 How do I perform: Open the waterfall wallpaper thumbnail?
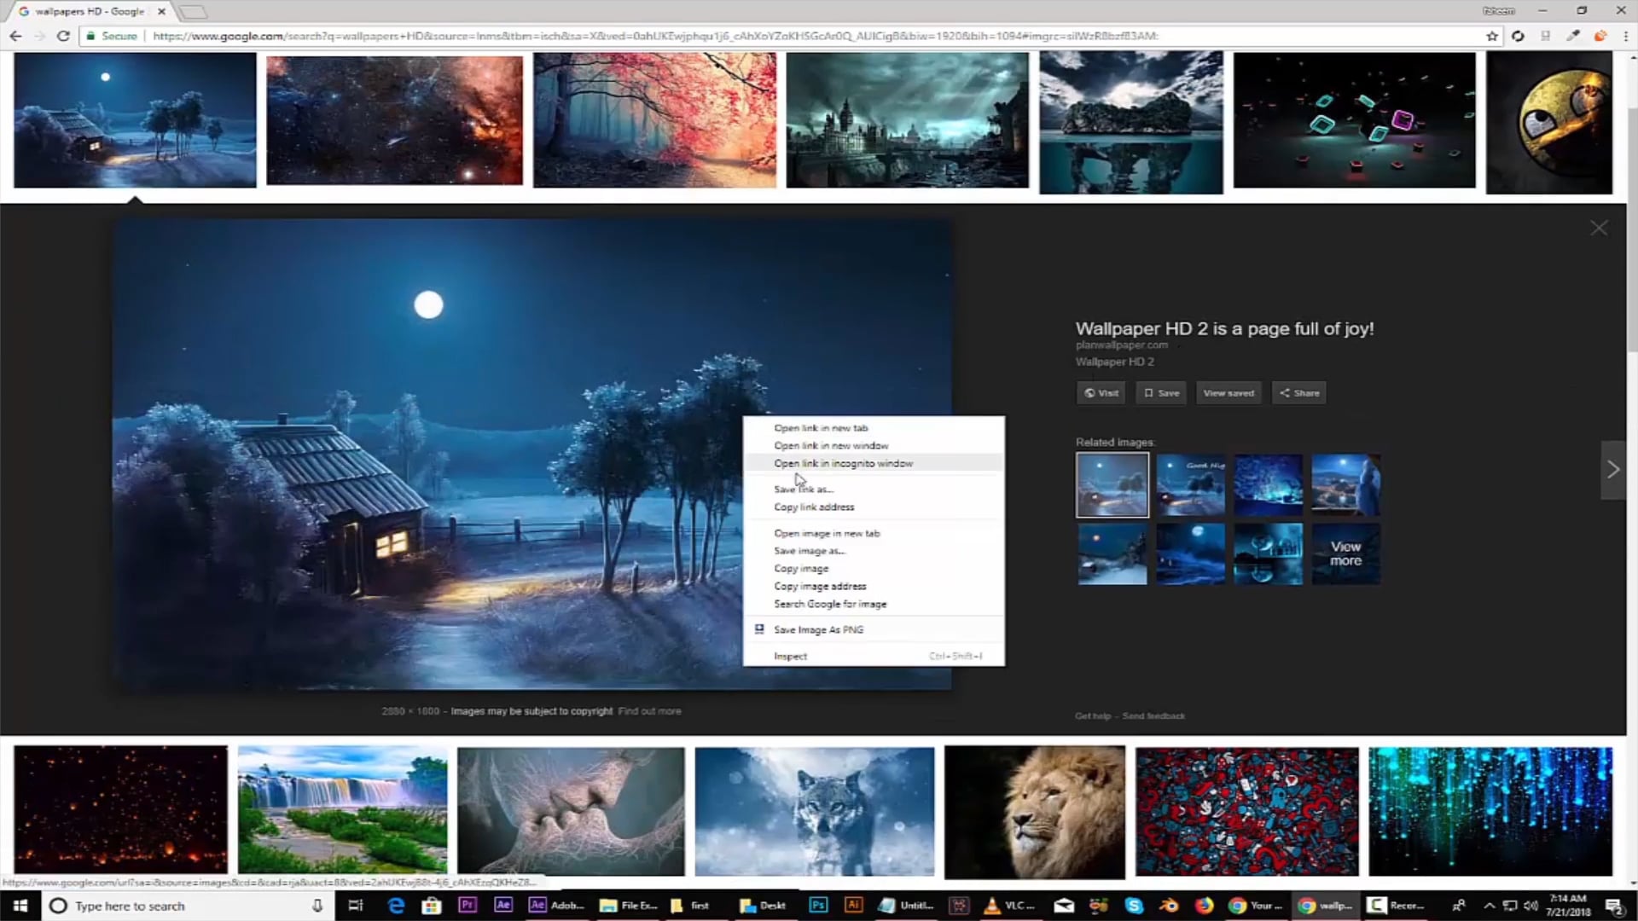coord(342,810)
